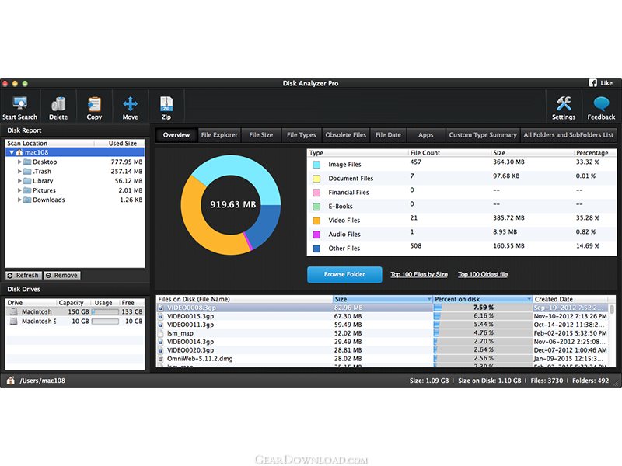This screenshot has width=622, height=466.
Task: Click the file icon of VIDEO0015.3gp
Action: click(x=161, y=316)
